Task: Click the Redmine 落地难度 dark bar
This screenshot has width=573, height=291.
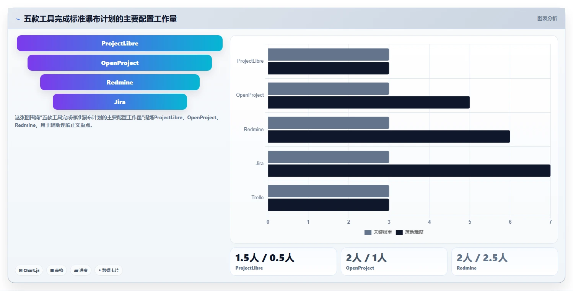Action: click(x=389, y=137)
